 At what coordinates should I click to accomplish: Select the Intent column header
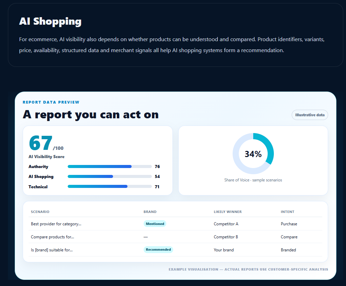click(287, 212)
